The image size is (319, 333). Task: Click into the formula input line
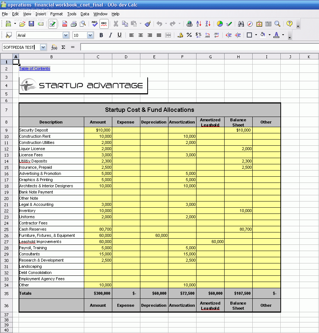(199, 47)
